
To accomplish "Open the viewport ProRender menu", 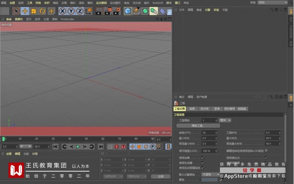I will [x=67, y=19].
